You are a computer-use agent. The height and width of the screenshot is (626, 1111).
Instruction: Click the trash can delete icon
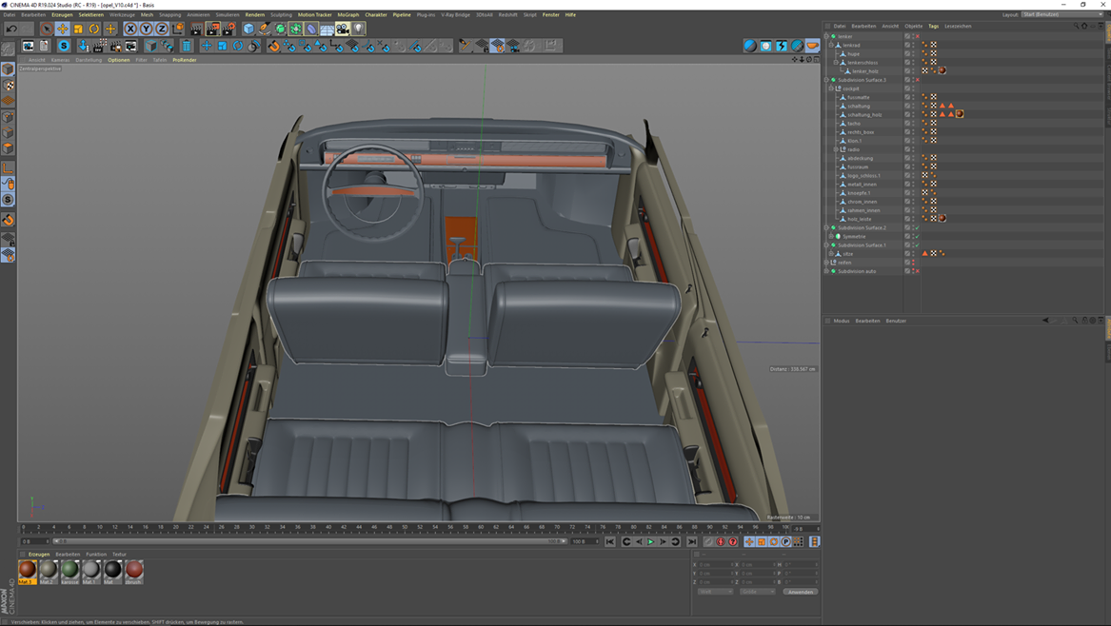click(187, 46)
